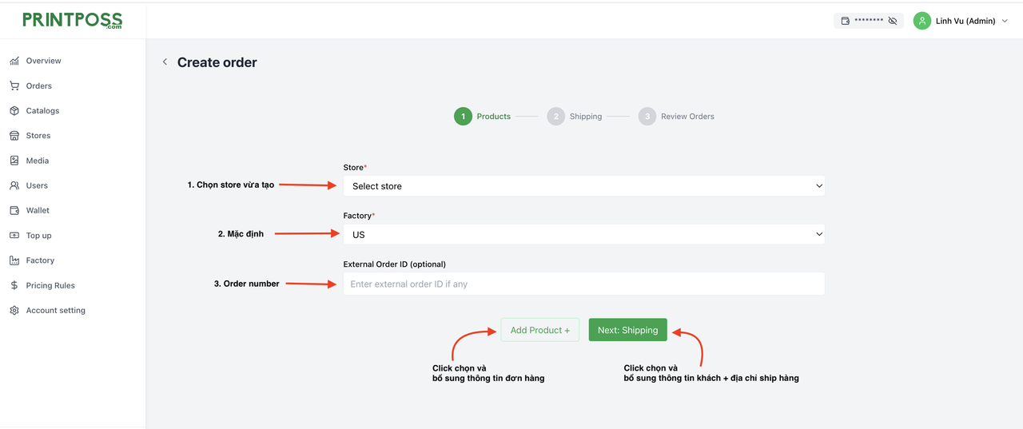Screen dimensions: 1023x429
Task: Open the Media image icon
Action: tap(14, 161)
